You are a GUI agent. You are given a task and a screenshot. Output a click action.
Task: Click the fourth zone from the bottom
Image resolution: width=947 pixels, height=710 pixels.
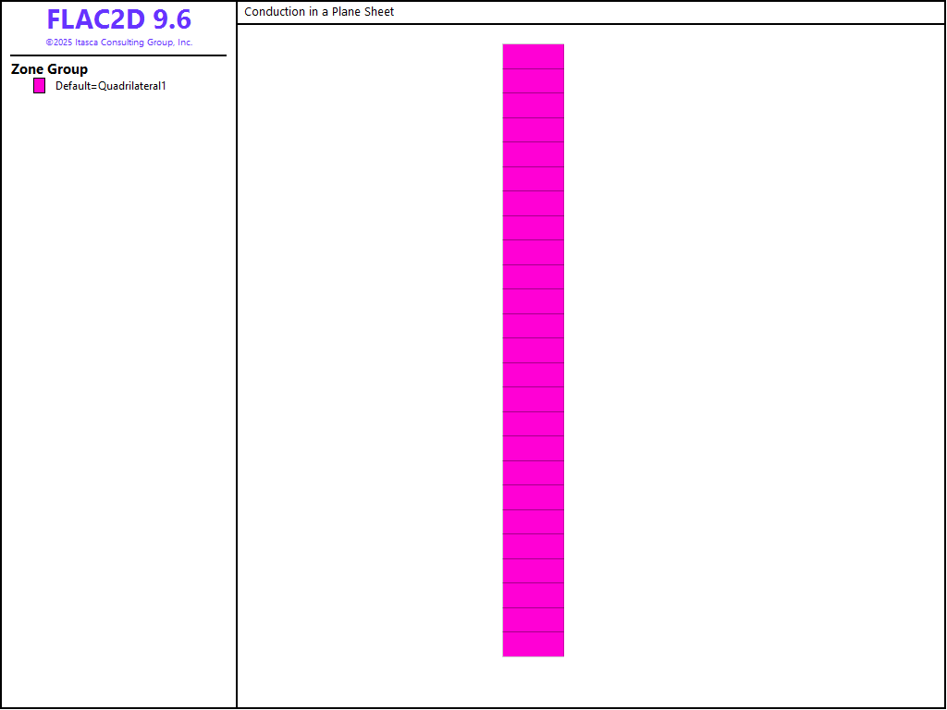(x=533, y=570)
